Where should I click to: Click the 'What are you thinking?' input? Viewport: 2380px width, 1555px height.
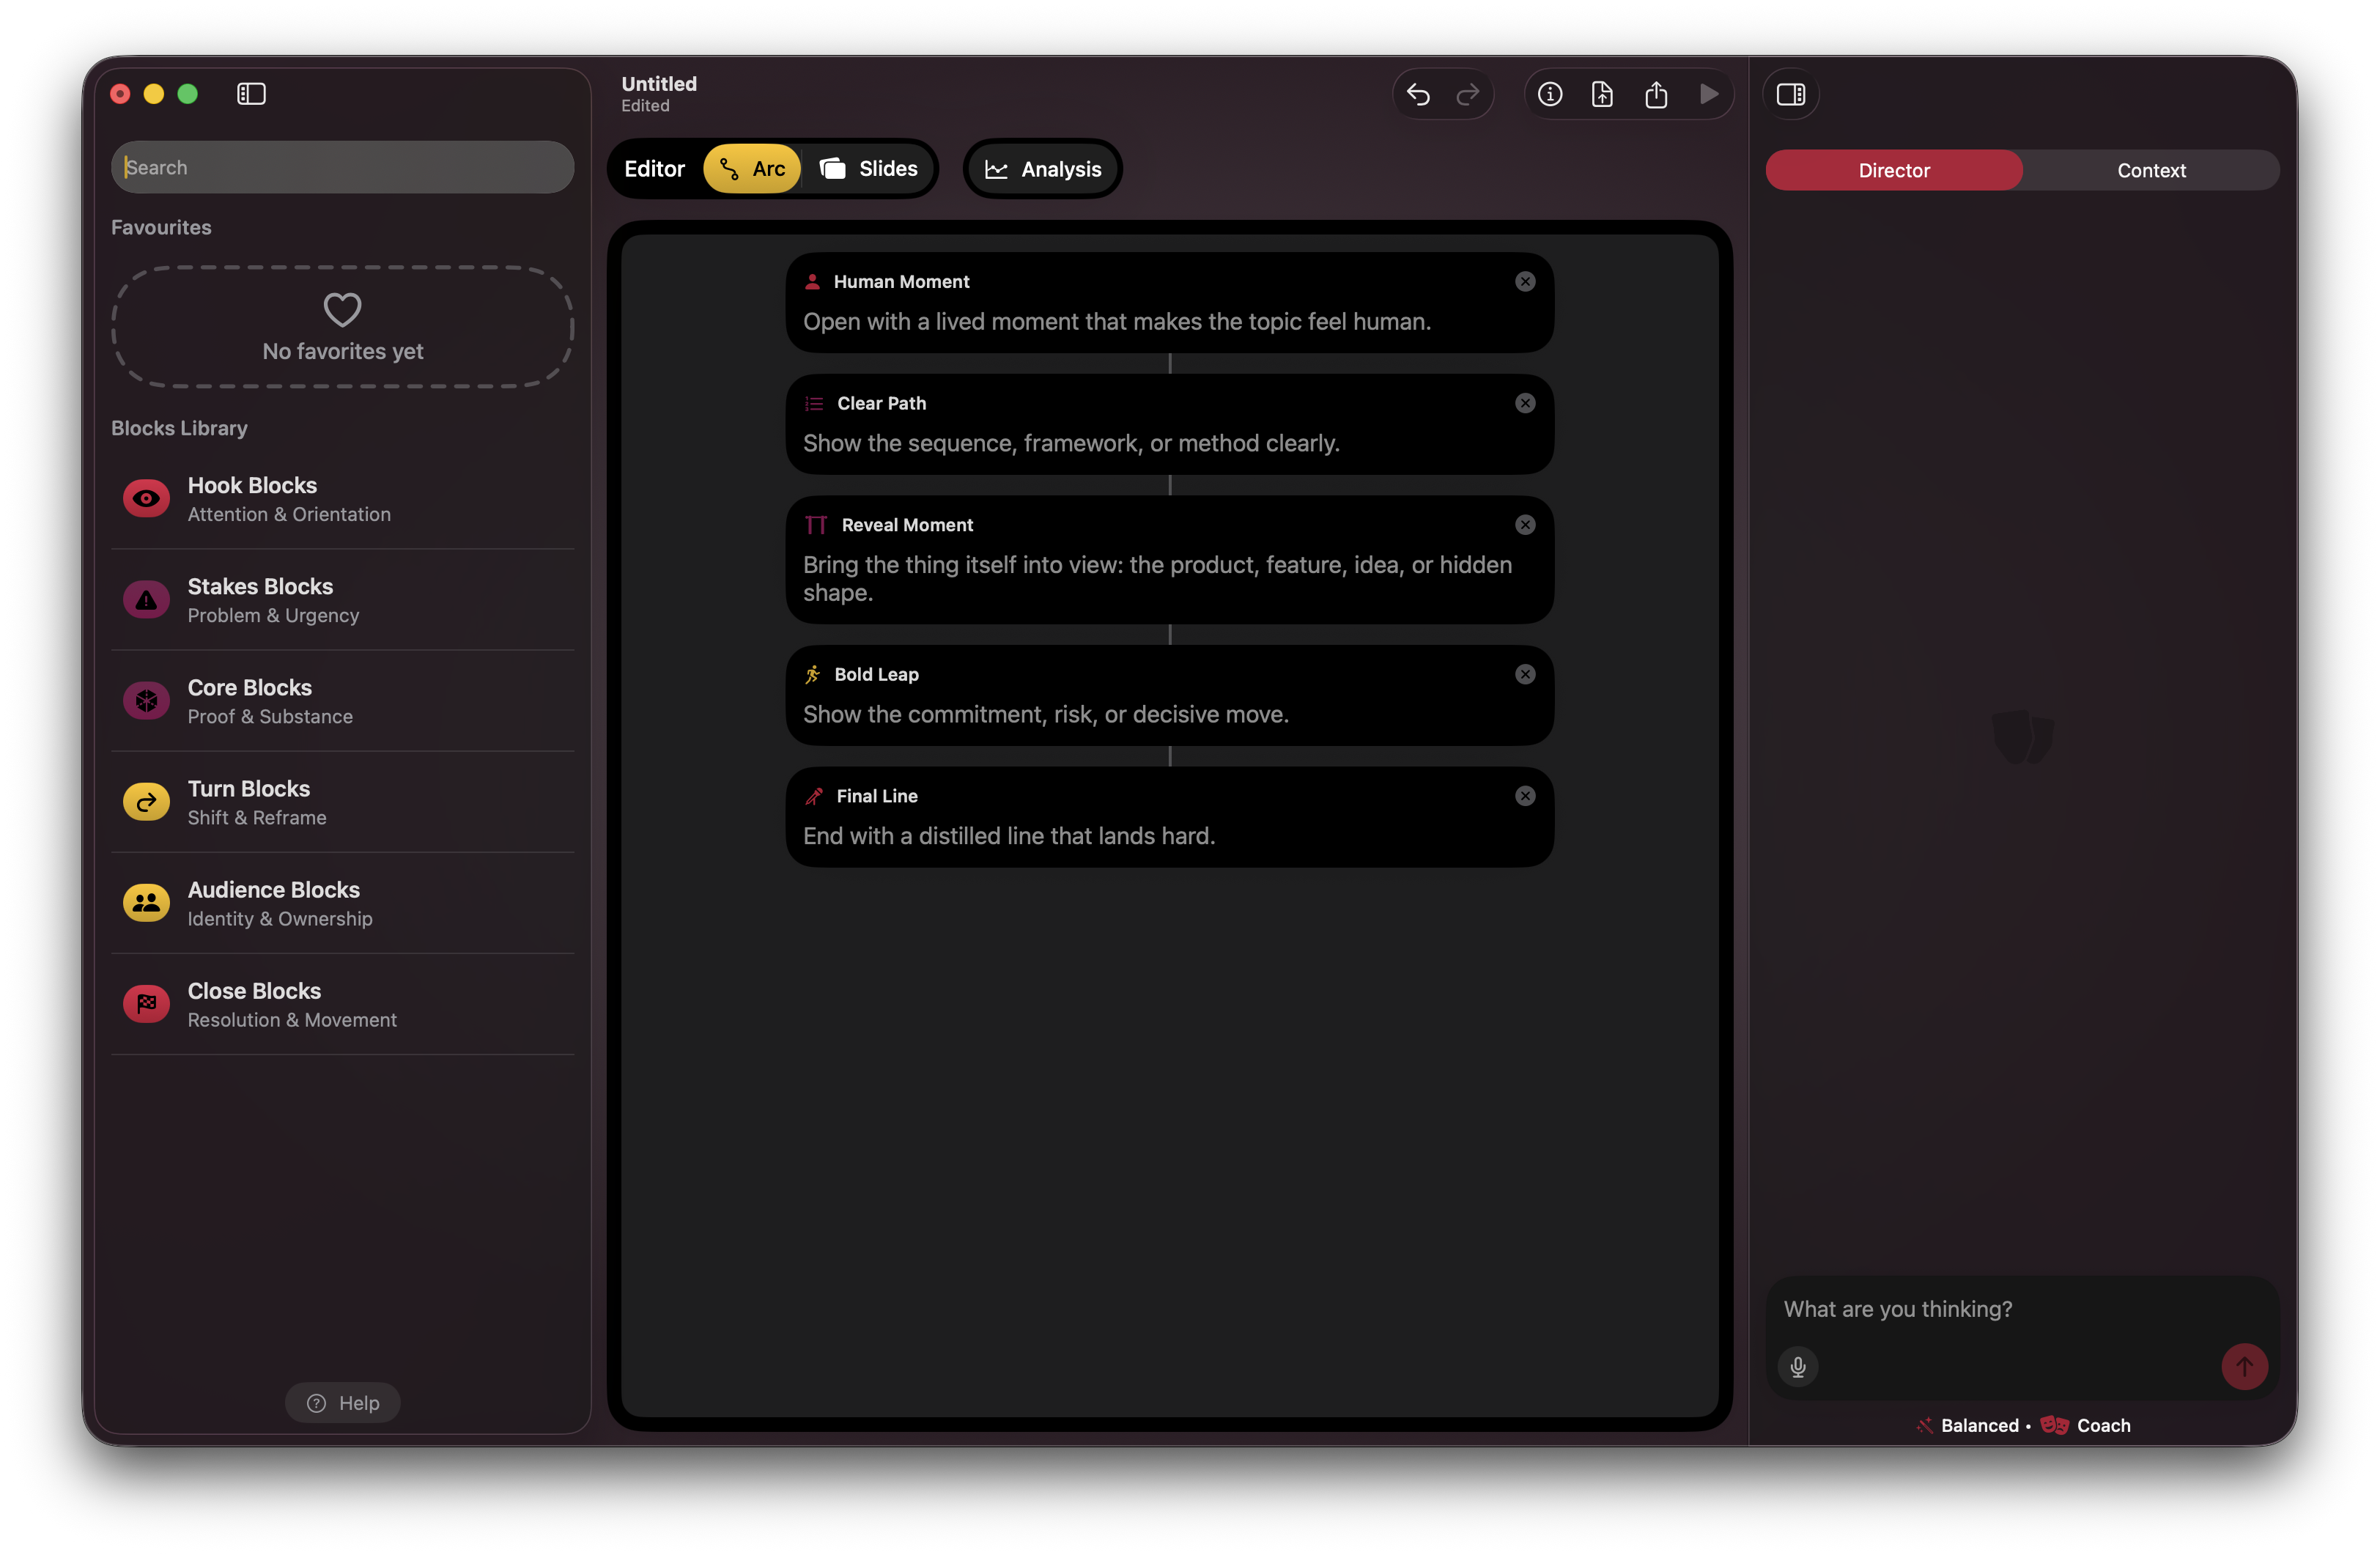pos(2020,1309)
